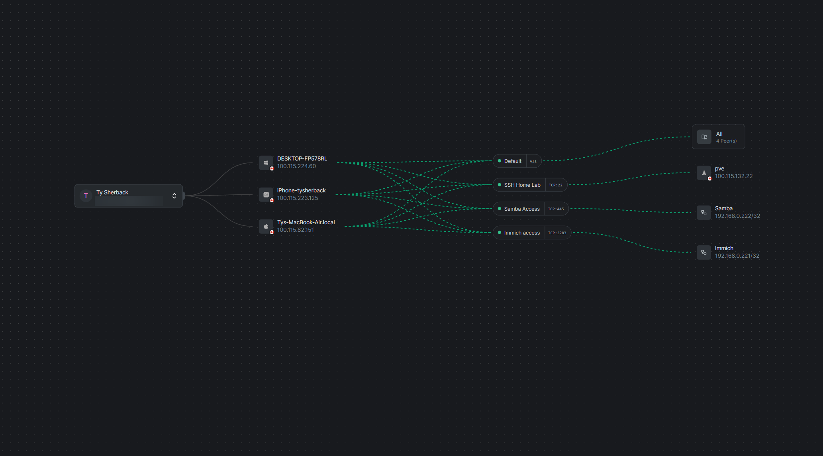Click the Apple icon for Tys-MacBook-Air.local

pyautogui.click(x=266, y=226)
